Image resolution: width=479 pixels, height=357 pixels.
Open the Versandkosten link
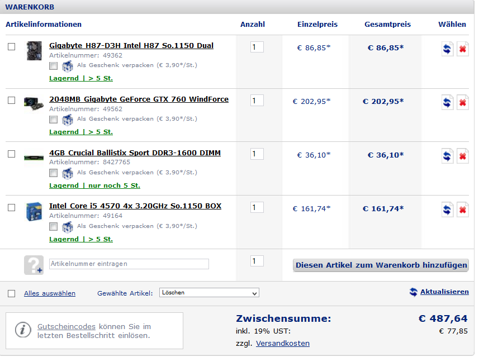283,344
